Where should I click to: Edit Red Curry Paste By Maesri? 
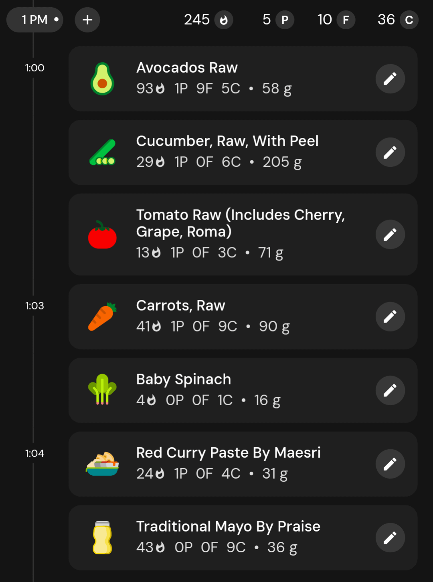click(390, 464)
